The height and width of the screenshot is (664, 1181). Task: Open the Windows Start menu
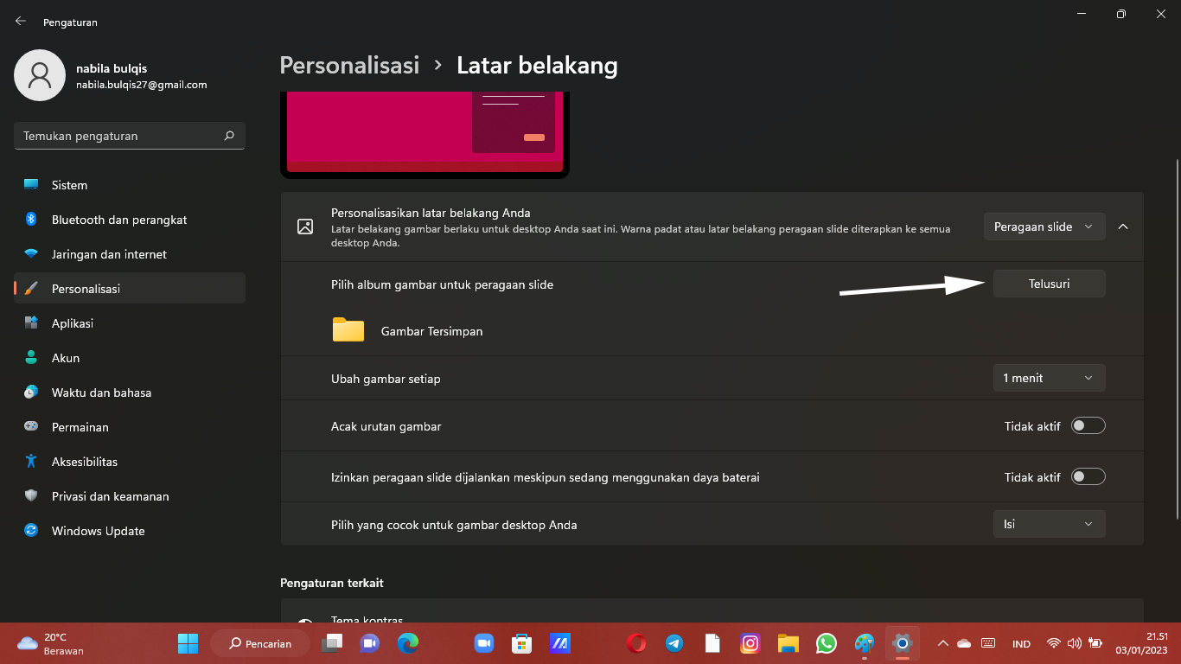tap(188, 643)
